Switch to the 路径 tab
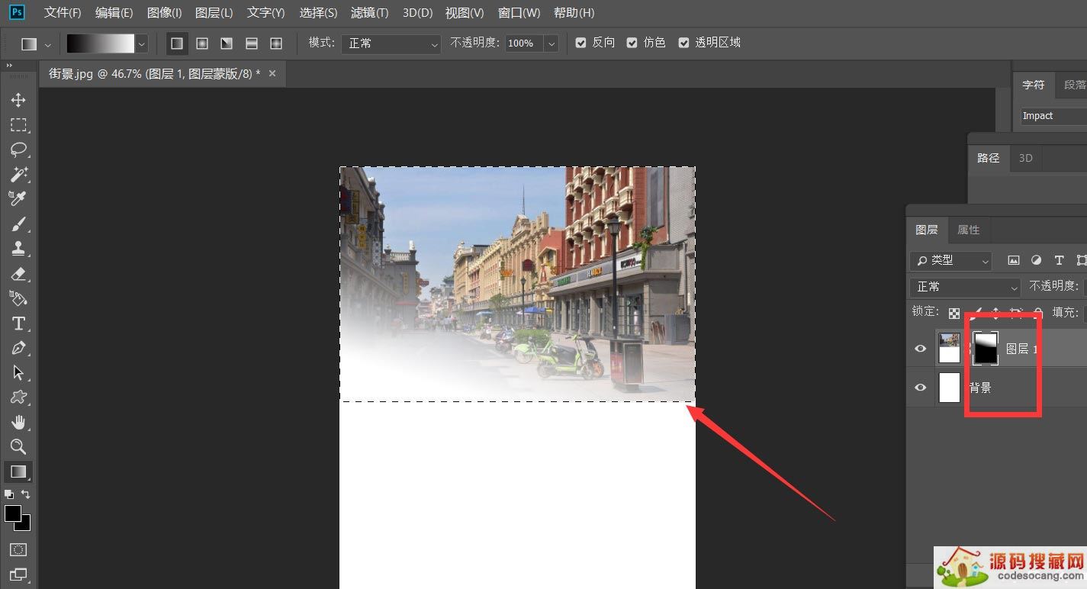 988,158
